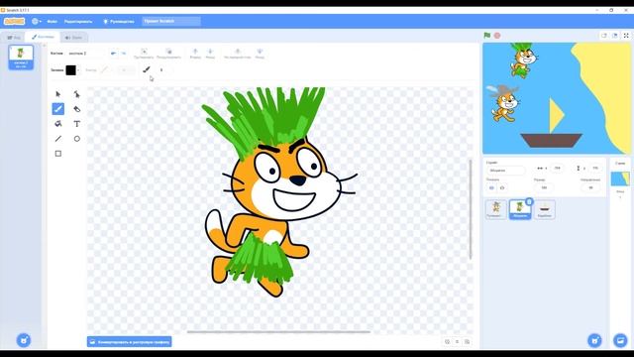
Task: Hide the sprite with crossed eye icon
Action: click(502, 187)
